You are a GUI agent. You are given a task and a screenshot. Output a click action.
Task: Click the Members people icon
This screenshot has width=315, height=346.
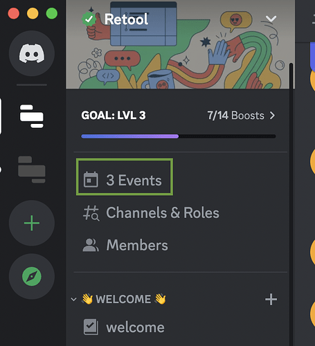click(91, 245)
